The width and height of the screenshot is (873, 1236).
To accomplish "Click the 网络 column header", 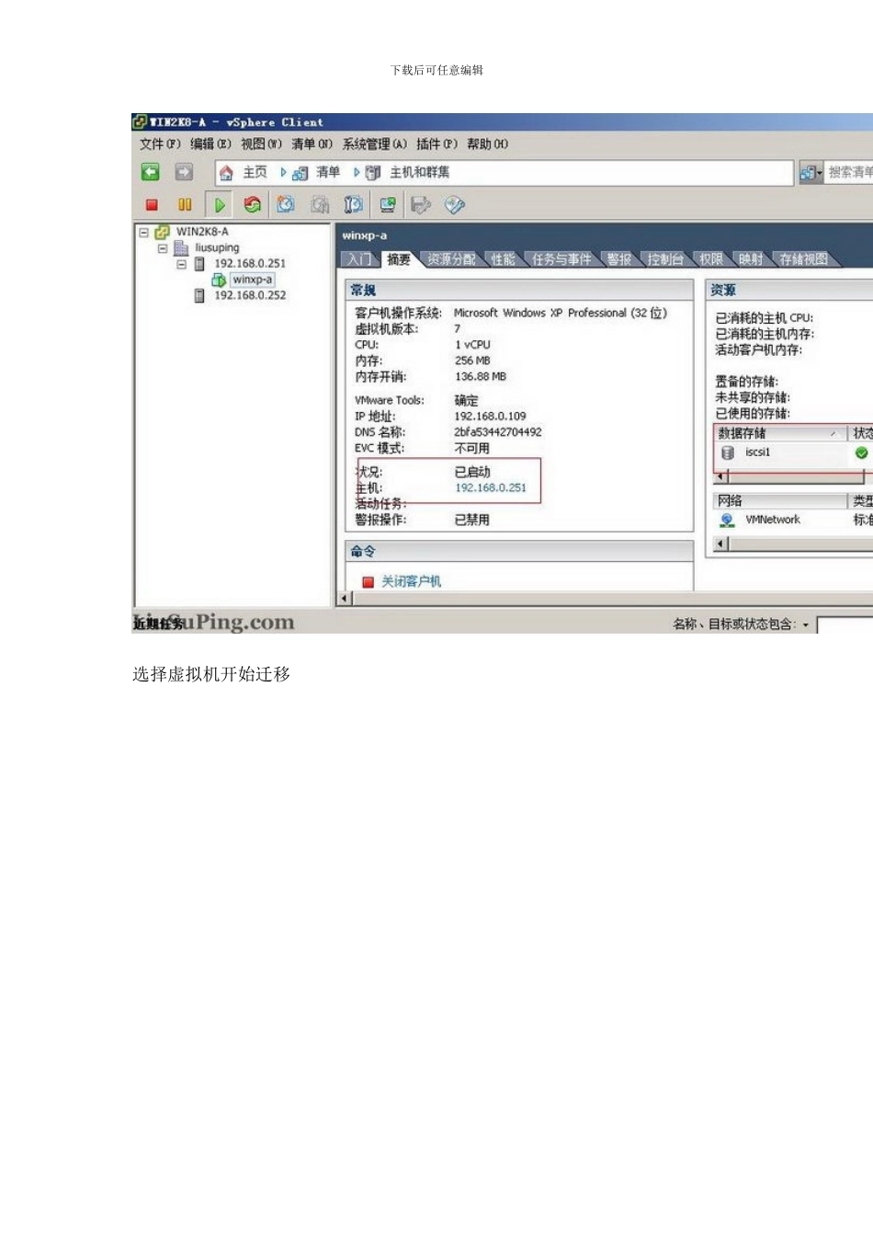I will click(780, 501).
